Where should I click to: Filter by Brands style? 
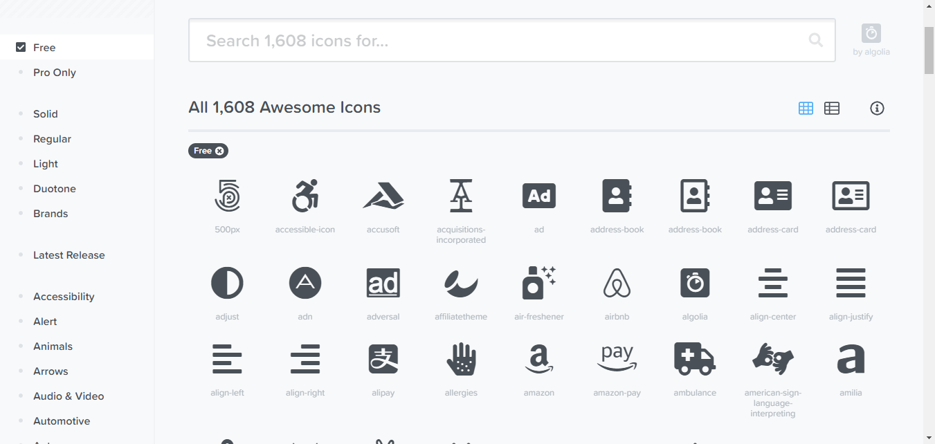tap(51, 214)
